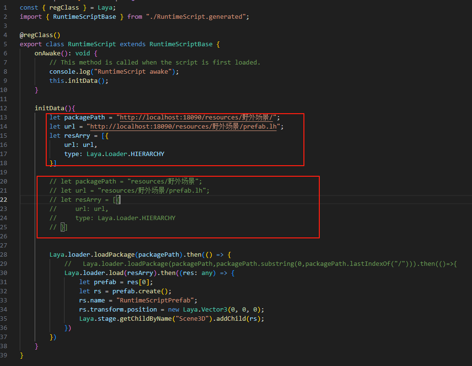472x366 pixels.
Task: Click Laya.Loader.HIERARCHY on line 17
Action: [x=126, y=154]
